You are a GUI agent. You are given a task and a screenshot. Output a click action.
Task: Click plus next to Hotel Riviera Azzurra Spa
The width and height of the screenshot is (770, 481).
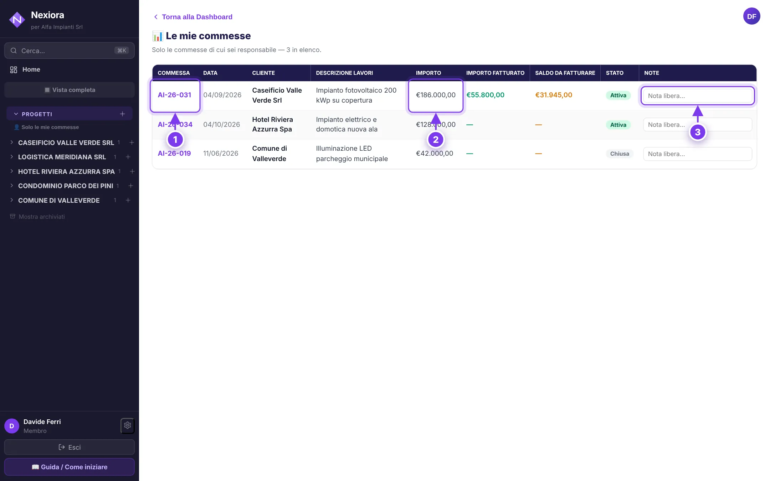[132, 171]
